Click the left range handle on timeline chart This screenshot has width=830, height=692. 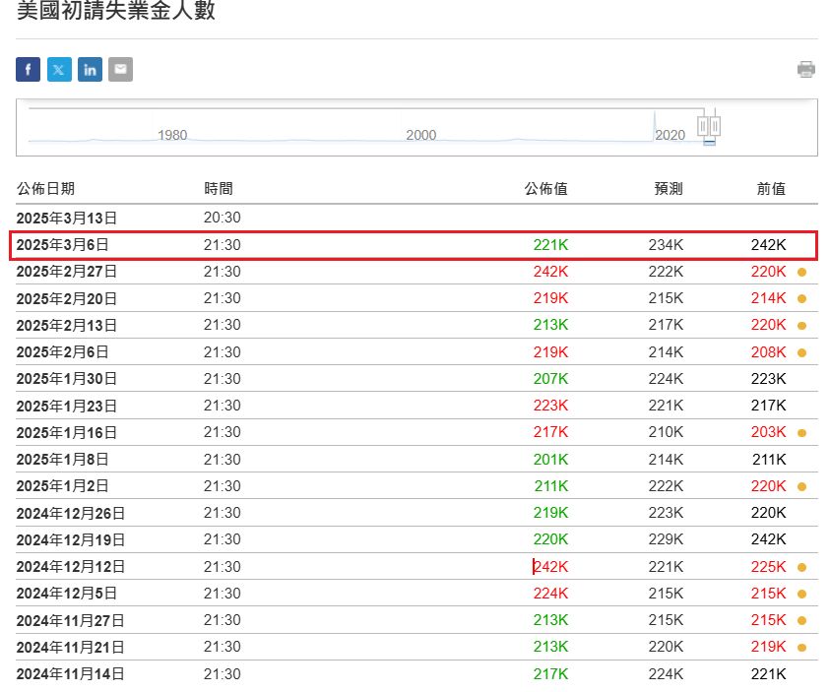(703, 126)
